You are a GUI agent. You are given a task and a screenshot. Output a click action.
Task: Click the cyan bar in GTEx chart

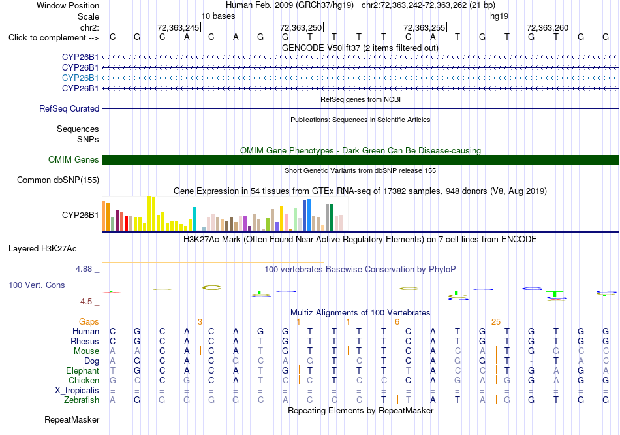[x=194, y=219]
